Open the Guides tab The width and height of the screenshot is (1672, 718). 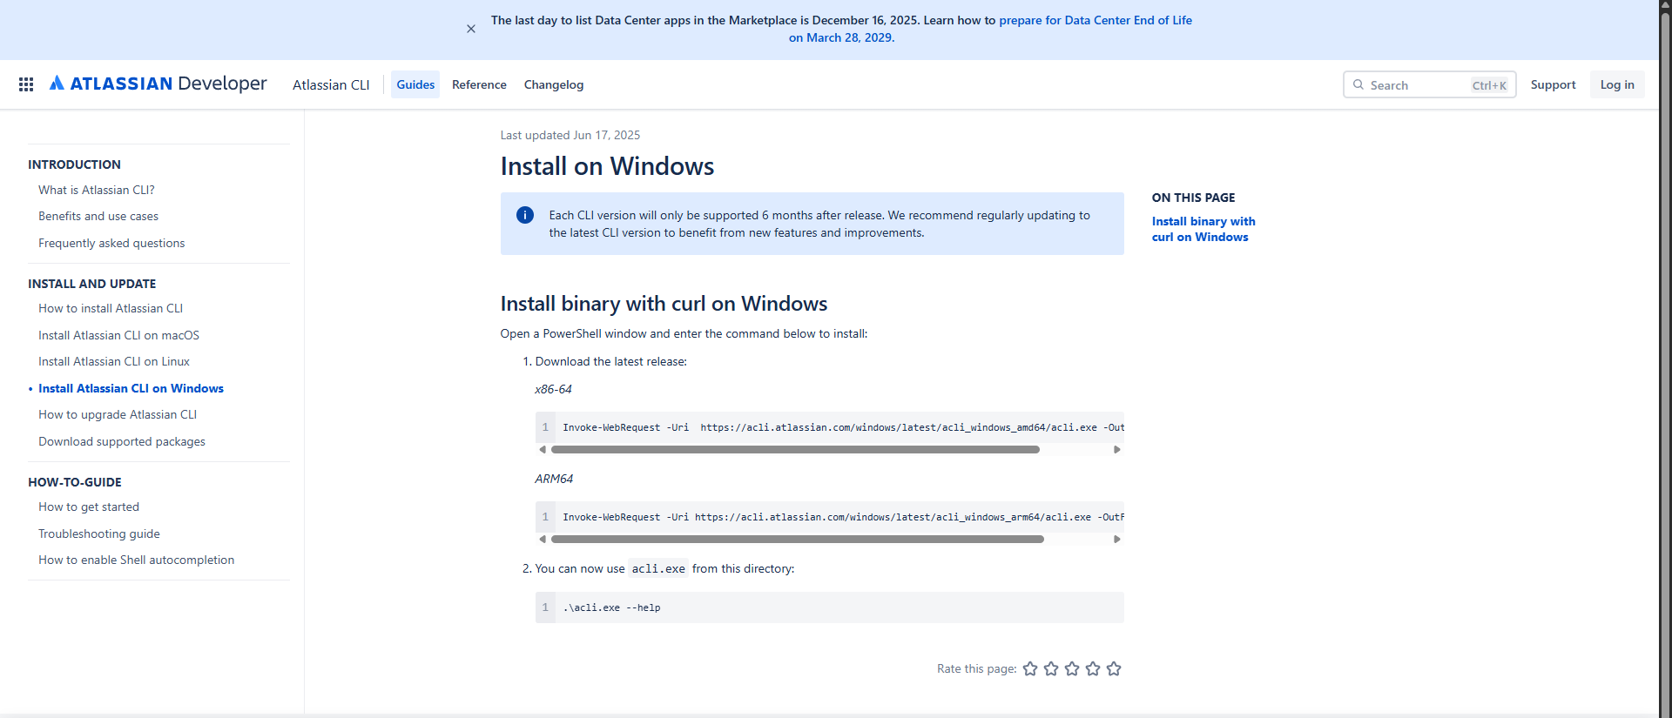(415, 84)
